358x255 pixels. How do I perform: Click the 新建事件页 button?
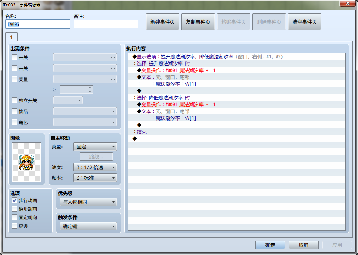163,22
